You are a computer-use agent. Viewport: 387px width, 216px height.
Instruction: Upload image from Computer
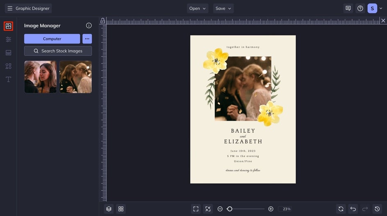(x=52, y=39)
